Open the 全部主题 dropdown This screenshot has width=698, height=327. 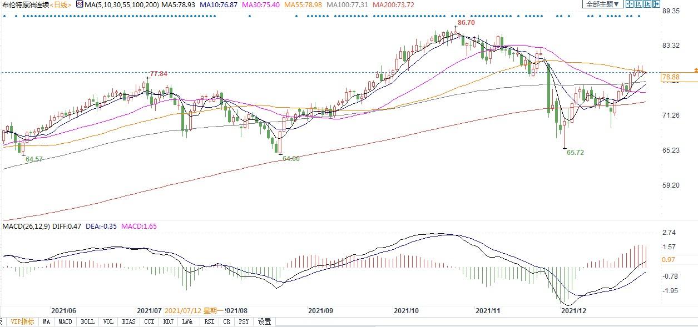coord(601,4)
